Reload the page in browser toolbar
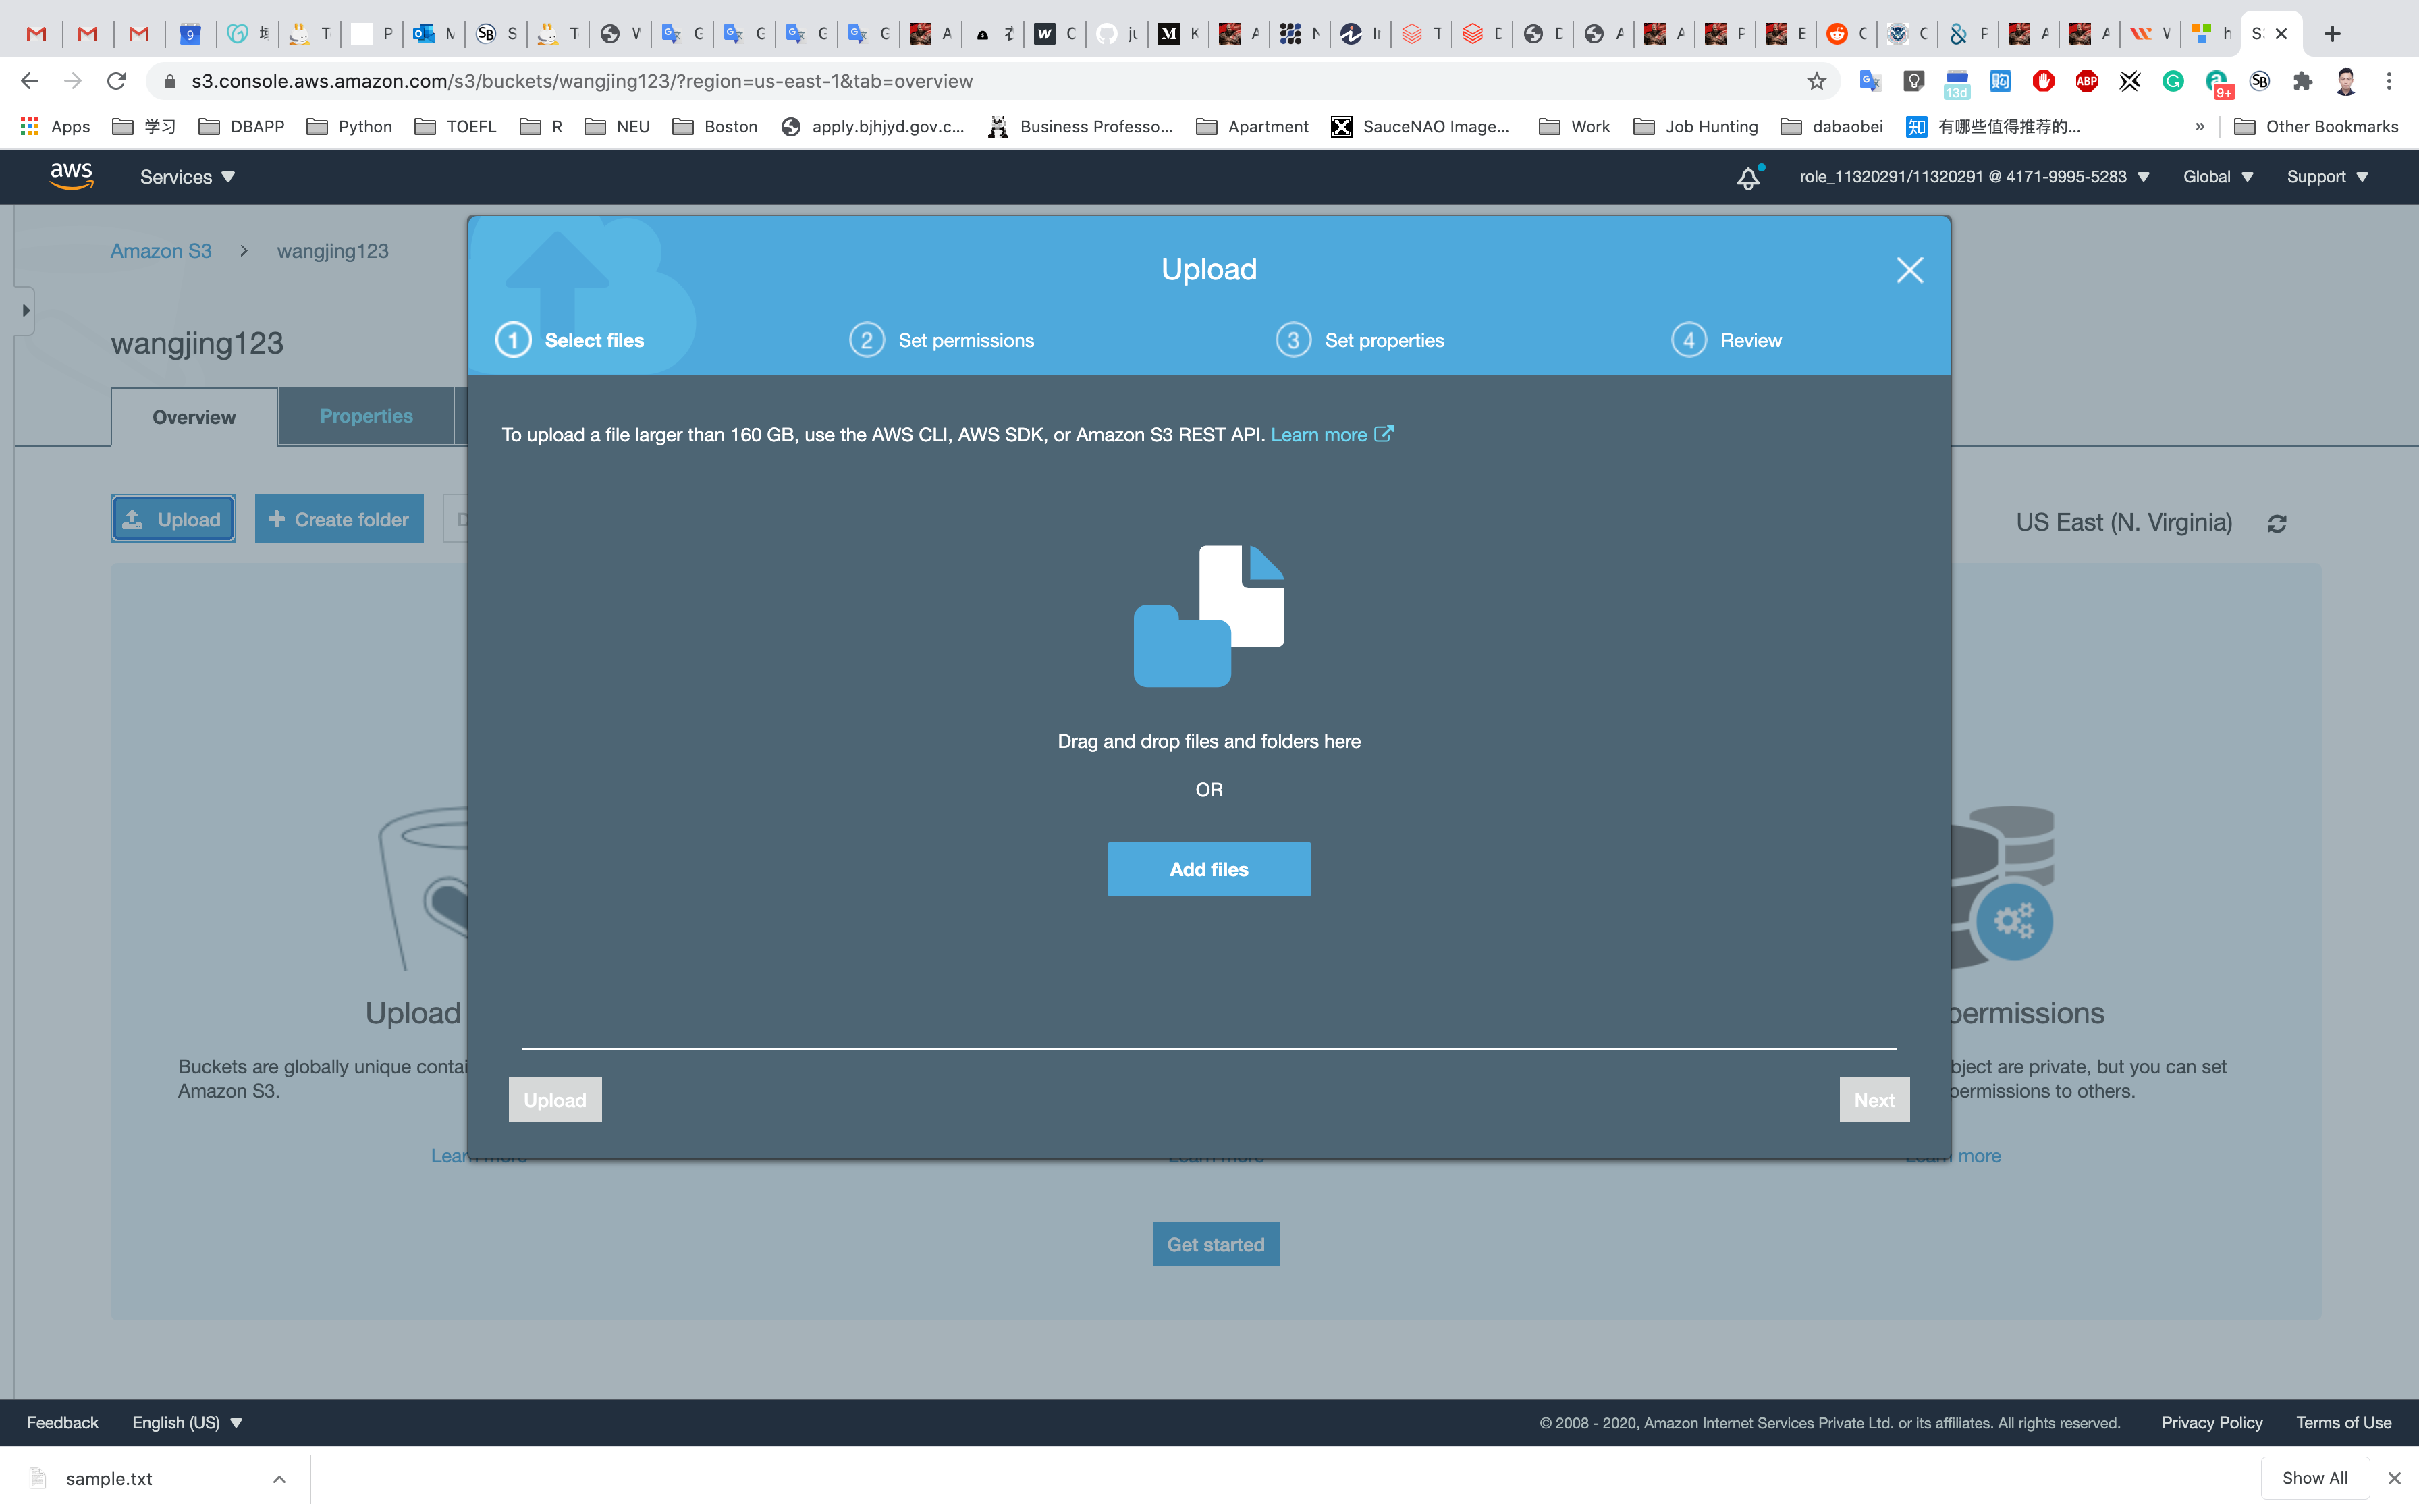The height and width of the screenshot is (1512, 2419). point(116,81)
